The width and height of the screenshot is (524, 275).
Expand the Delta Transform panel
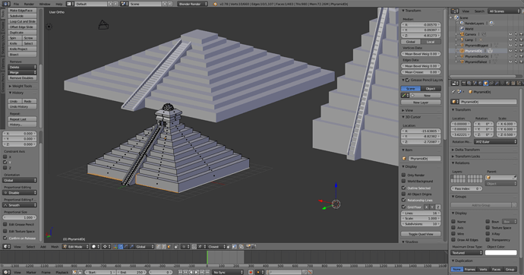point(467,150)
